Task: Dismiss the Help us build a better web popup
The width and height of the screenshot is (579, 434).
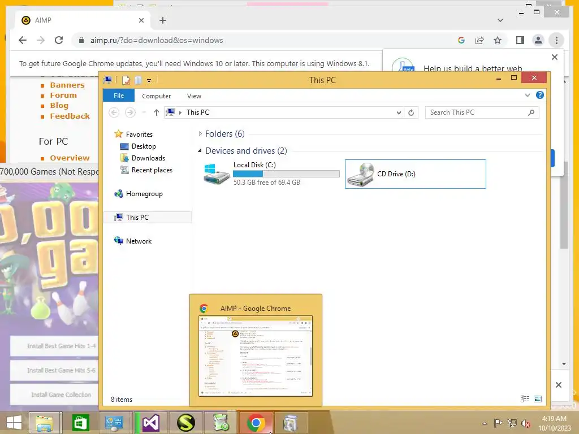Action: [554, 57]
